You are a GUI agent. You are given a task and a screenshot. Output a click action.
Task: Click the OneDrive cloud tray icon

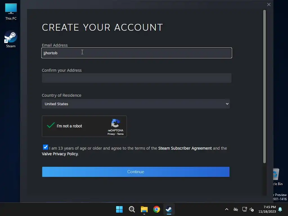tap(236, 209)
